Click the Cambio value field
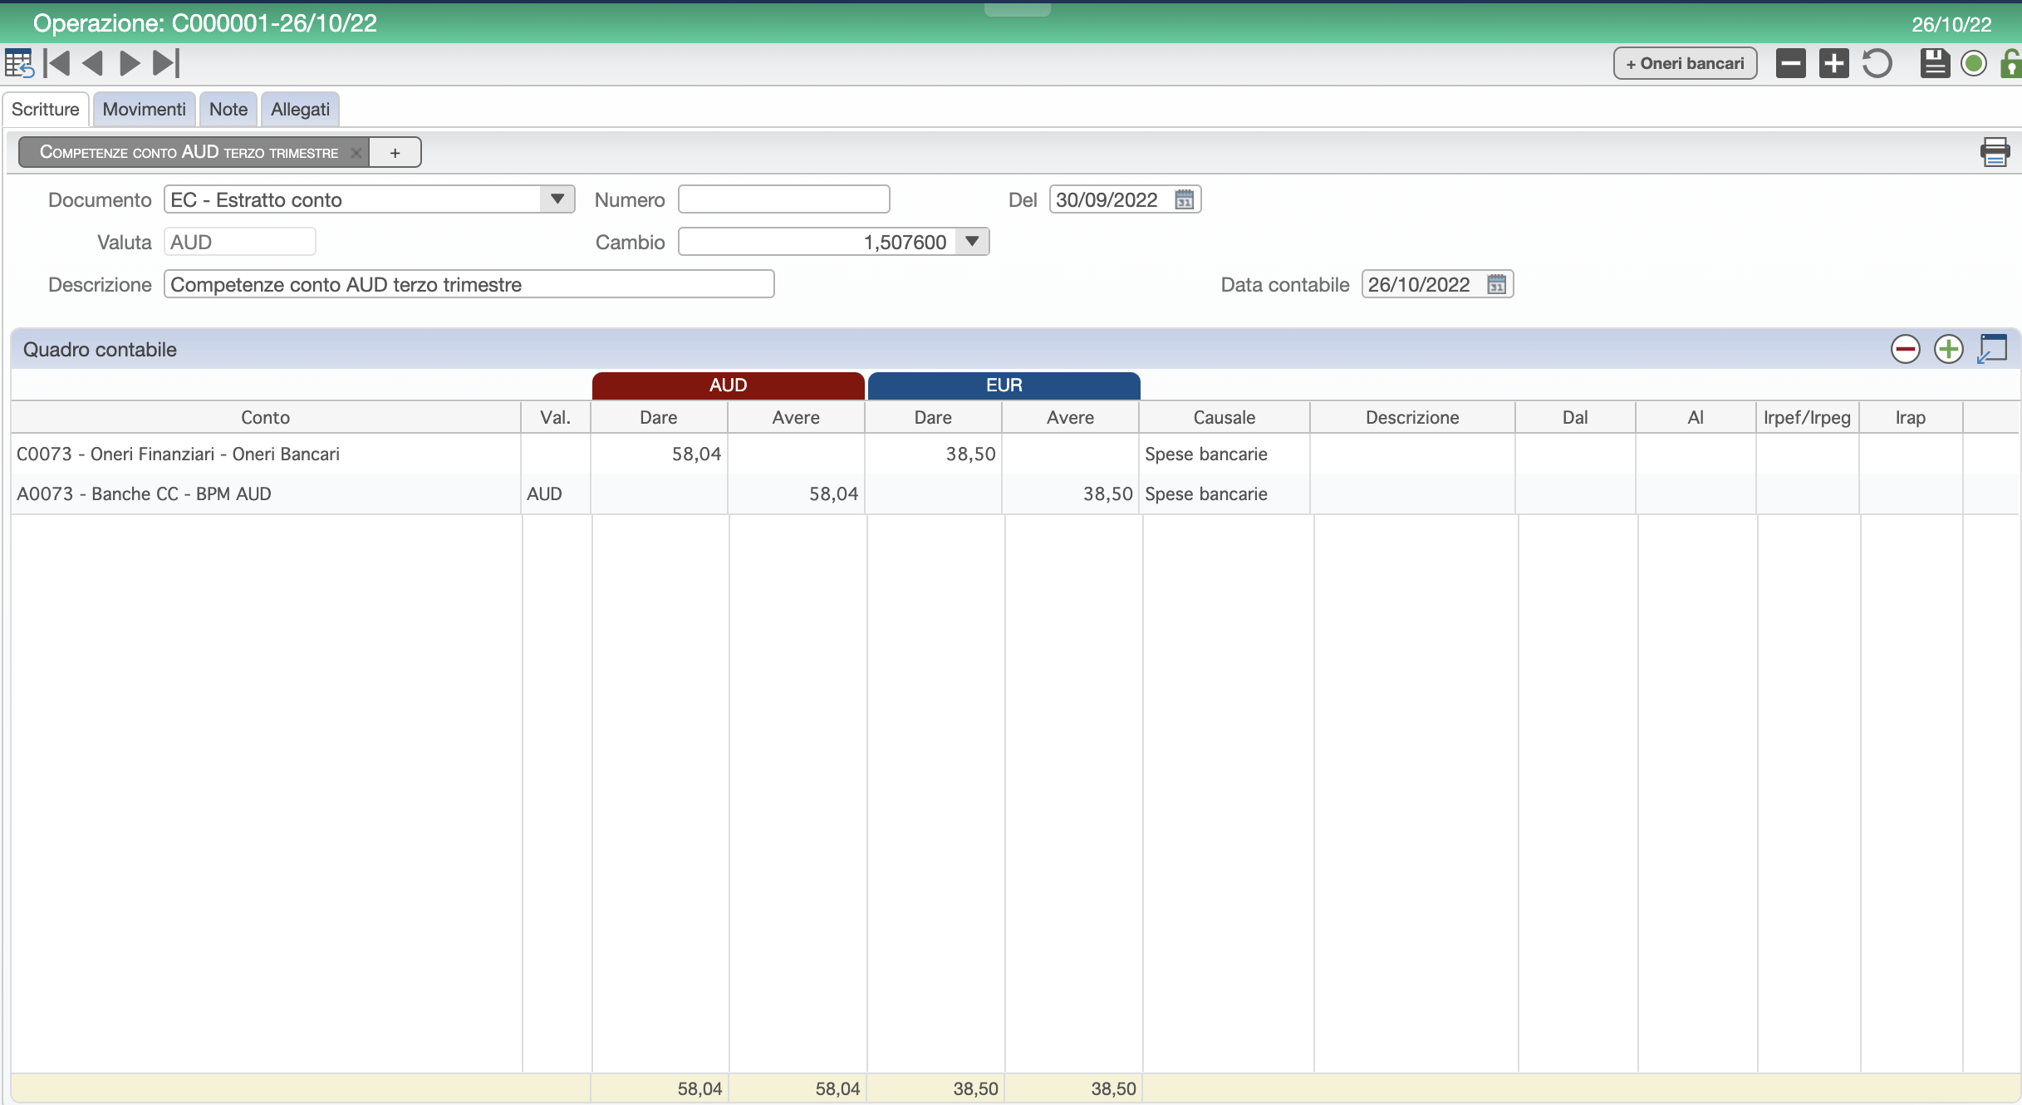Image resolution: width=2022 pixels, height=1105 pixels. [817, 242]
